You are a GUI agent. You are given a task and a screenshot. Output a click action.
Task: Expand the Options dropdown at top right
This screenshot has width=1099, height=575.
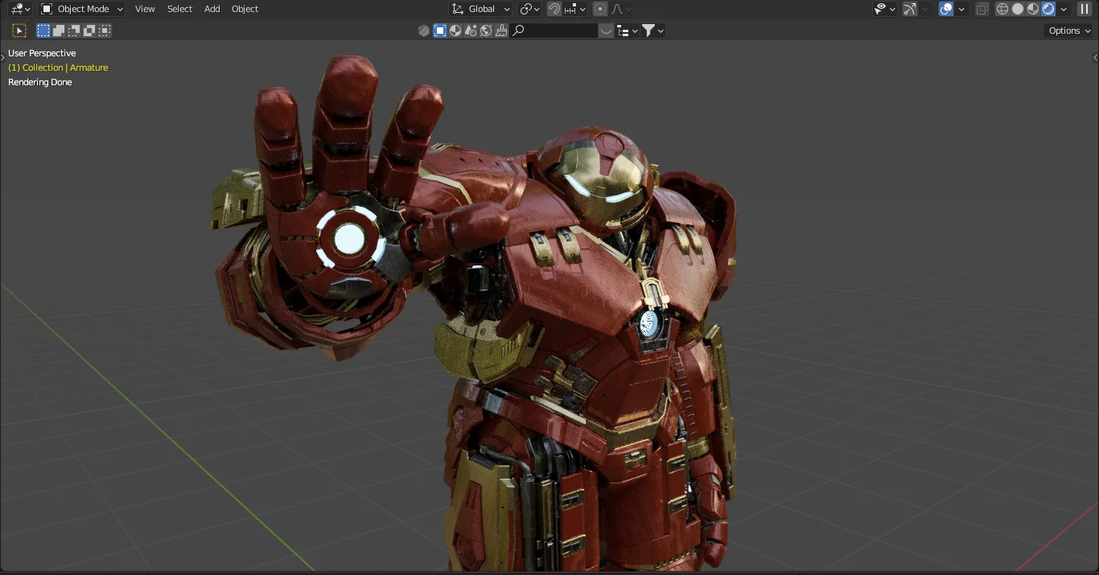coord(1068,31)
